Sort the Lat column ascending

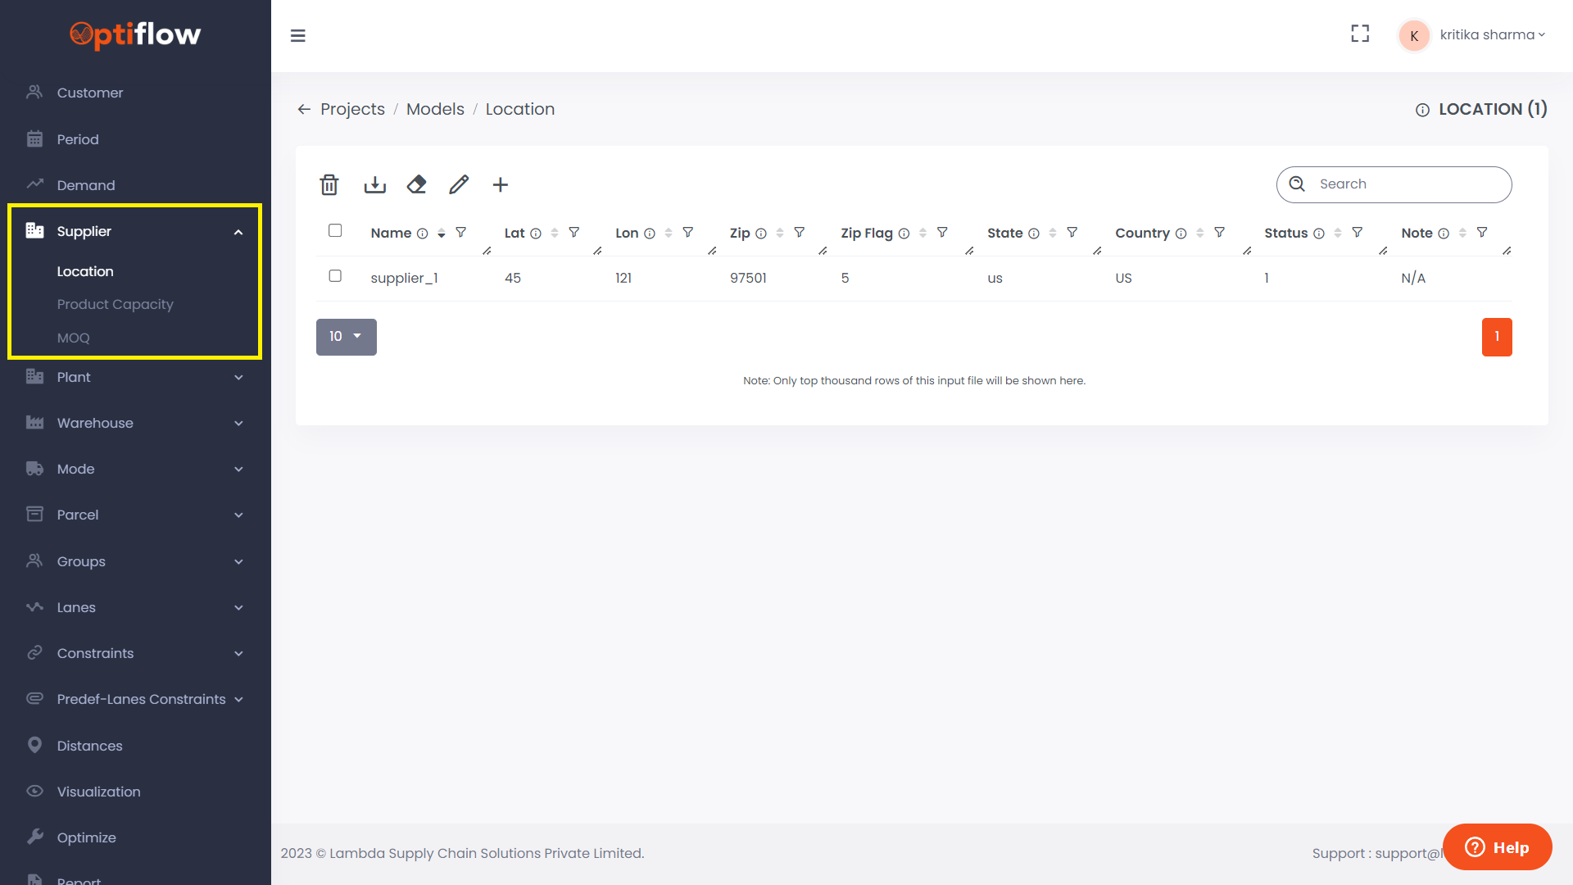(553, 229)
